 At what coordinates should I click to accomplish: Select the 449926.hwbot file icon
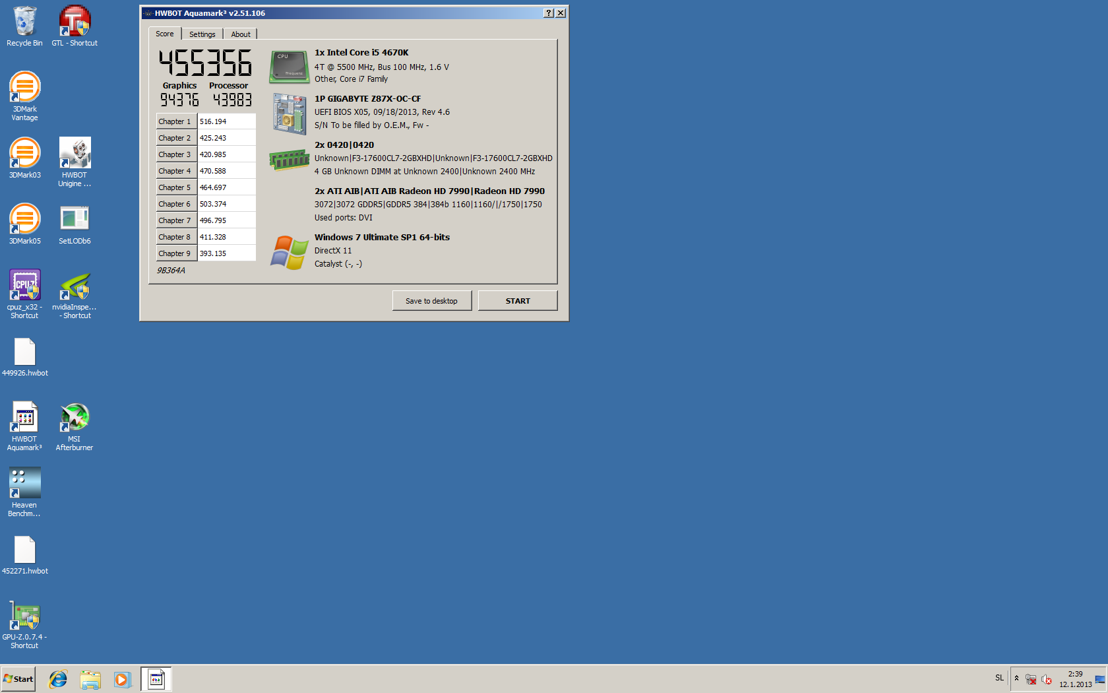click(x=24, y=357)
